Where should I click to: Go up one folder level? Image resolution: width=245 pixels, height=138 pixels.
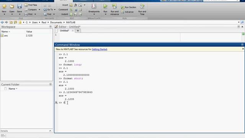[11, 22]
